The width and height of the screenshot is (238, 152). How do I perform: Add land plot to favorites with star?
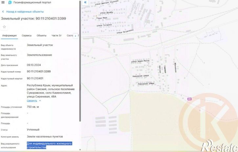[4, 27]
